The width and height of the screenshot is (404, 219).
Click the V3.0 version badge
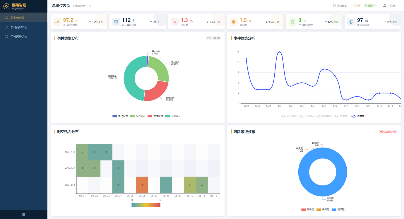pos(357,6)
